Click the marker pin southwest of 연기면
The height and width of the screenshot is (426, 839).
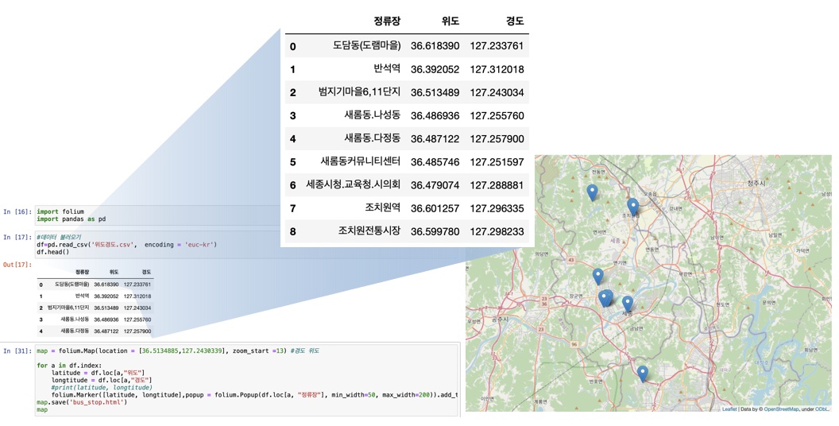[x=597, y=276]
